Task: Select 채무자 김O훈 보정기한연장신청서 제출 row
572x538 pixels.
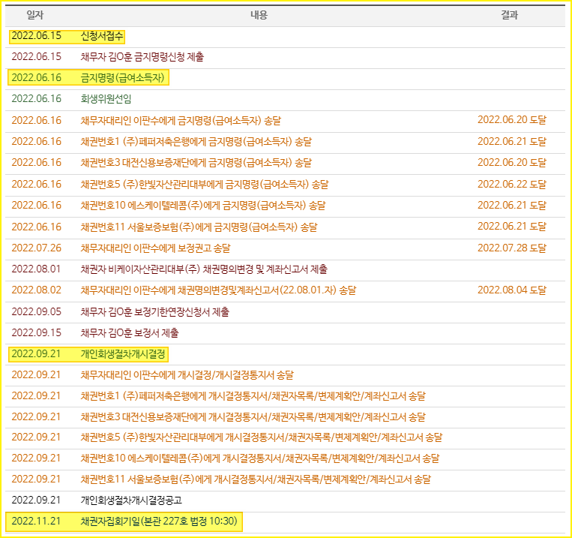Action: coord(286,312)
